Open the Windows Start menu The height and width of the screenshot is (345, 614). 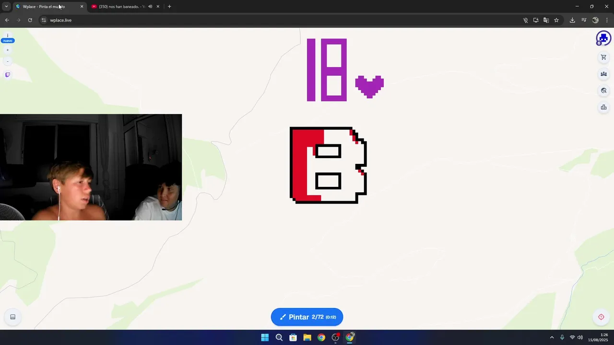[265, 337]
